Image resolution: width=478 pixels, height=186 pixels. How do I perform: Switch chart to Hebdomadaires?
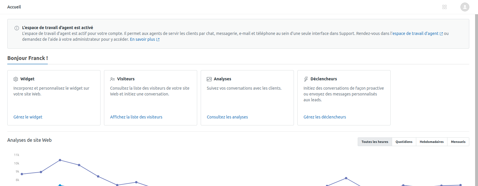[431, 142]
